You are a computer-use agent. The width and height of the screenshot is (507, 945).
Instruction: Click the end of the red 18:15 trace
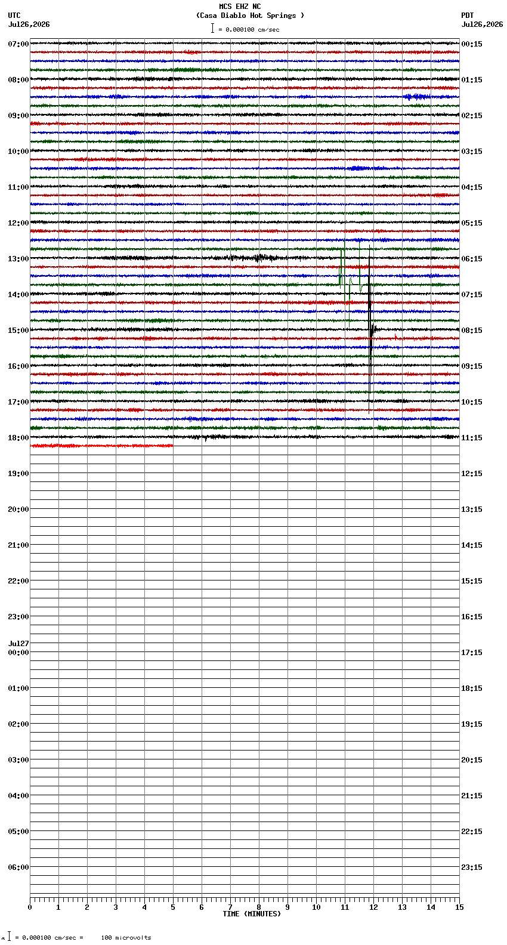click(x=172, y=446)
